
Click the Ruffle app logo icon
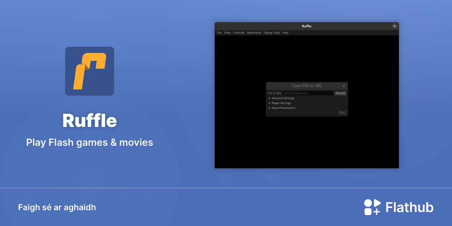coord(90,71)
